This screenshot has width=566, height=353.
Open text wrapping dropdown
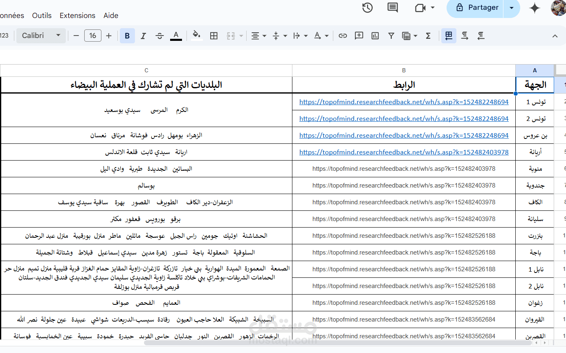click(x=300, y=36)
